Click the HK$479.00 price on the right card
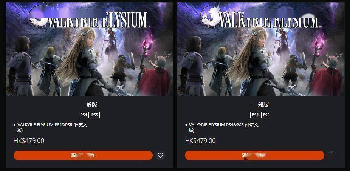 pyautogui.click(x=200, y=141)
